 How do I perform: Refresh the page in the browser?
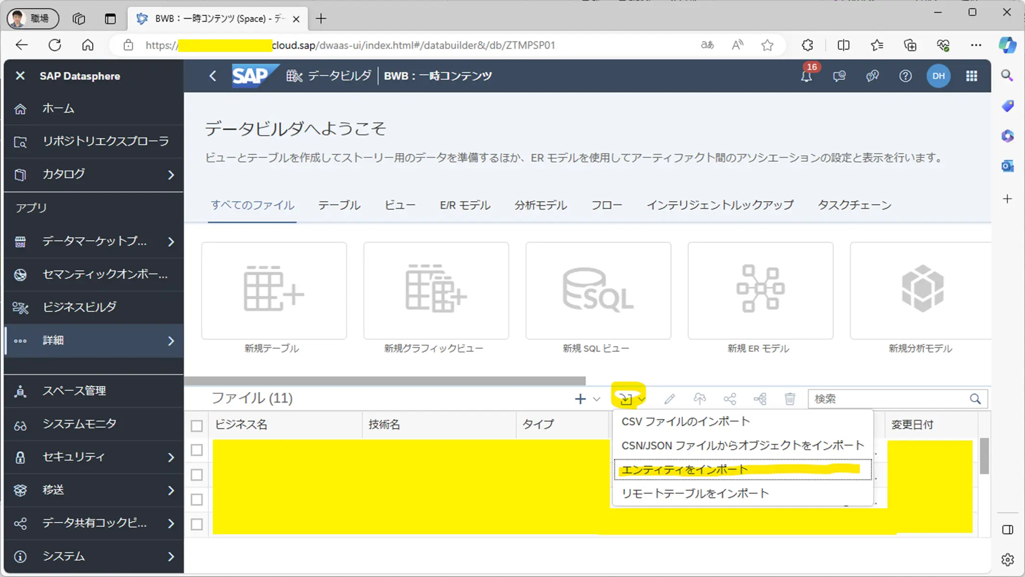pos(55,45)
